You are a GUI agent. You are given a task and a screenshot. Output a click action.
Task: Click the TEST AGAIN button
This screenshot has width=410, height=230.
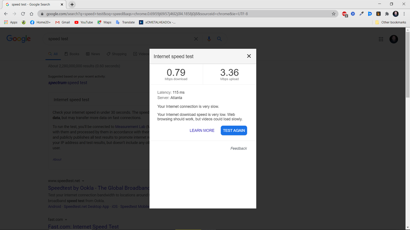234,131
